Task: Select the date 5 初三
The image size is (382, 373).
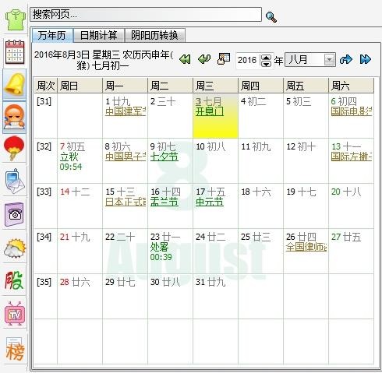Action: [x=306, y=116]
